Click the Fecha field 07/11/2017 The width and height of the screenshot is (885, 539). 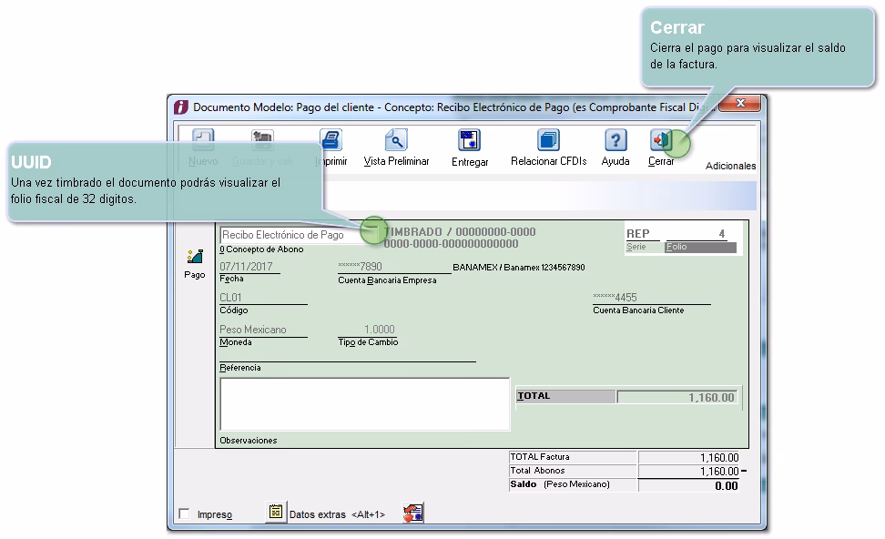tap(249, 267)
